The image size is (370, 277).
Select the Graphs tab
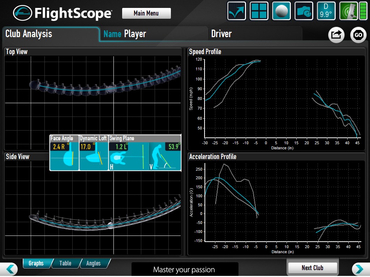coord(36,263)
